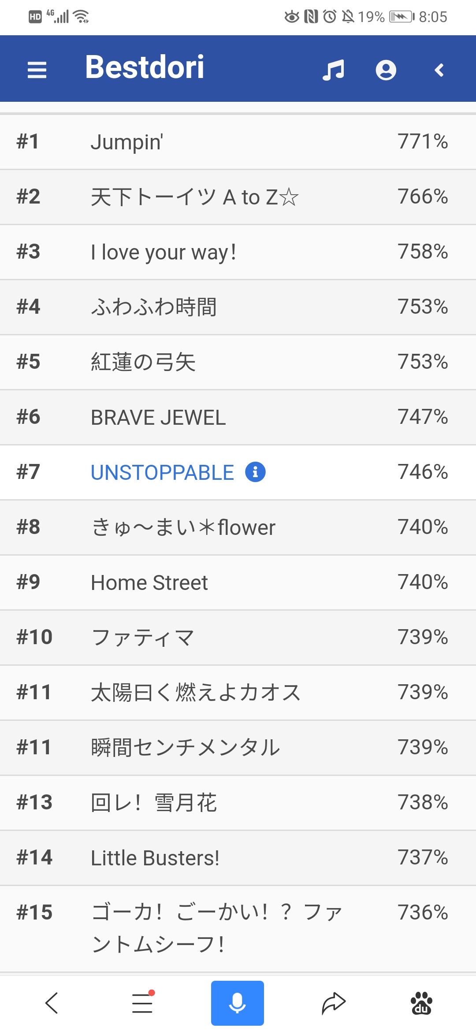This screenshot has width=476, height=1031.
Task: Open the user account profile icon
Action: (x=386, y=70)
